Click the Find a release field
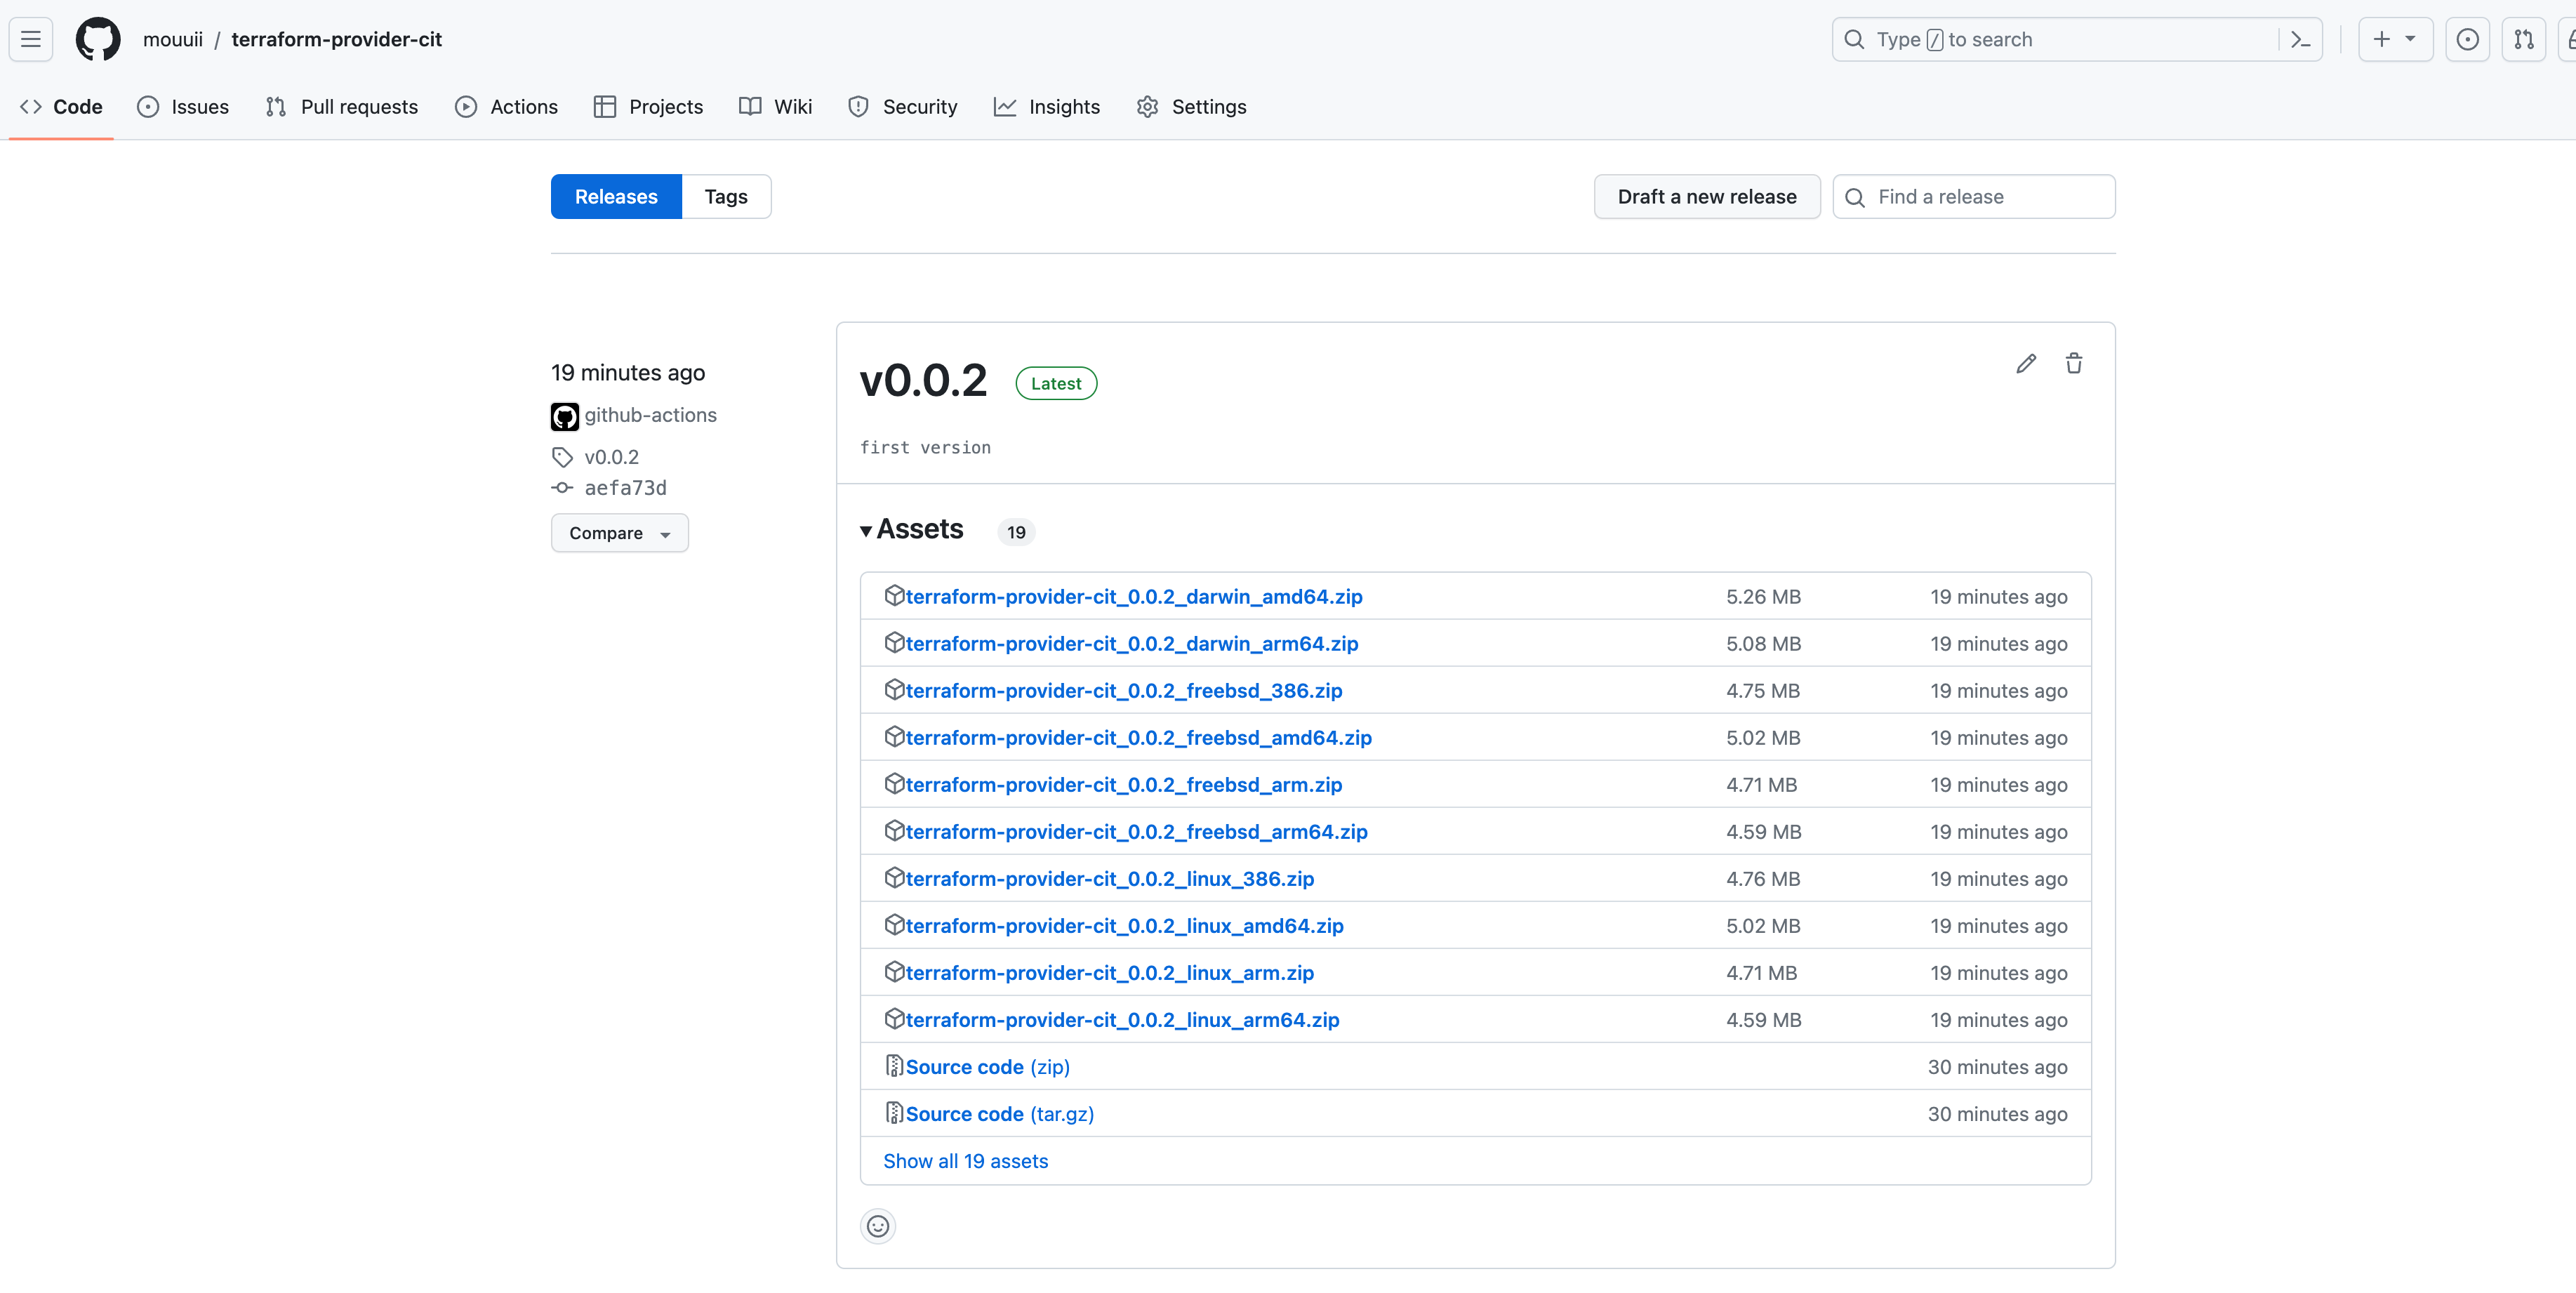Viewport: 2576px width, 1293px height. (x=1988, y=197)
